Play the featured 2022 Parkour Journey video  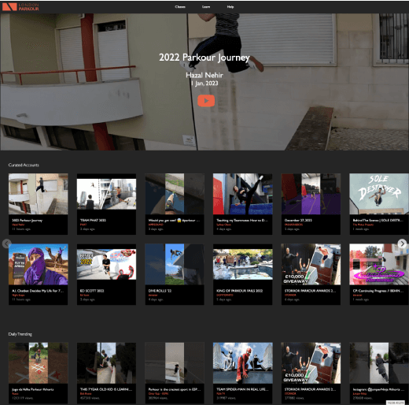[x=206, y=101]
